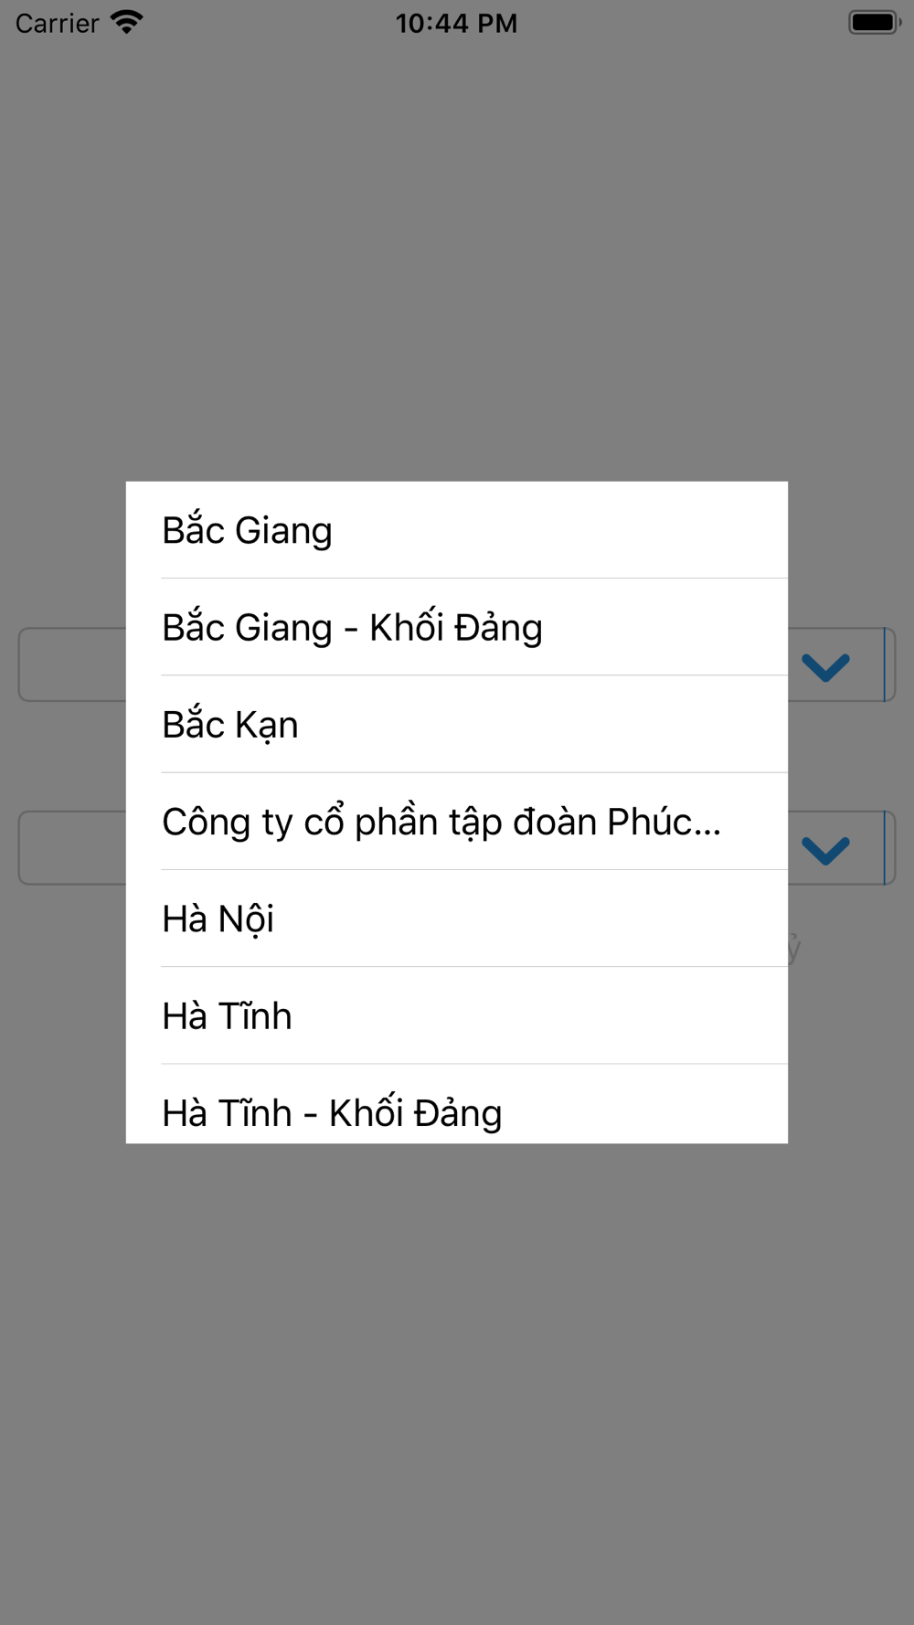914x1625 pixels.
Task: Tap the Wi-Fi icon in status bar
Action: 127,22
